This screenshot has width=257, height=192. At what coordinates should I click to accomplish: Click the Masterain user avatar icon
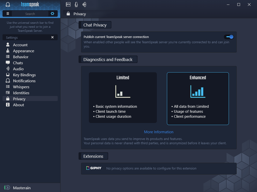point(8,187)
